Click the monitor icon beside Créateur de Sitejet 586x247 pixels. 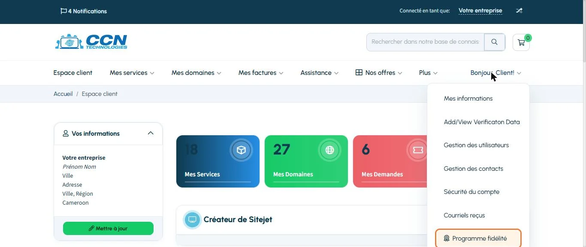pyautogui.click(x=192, y=220)
